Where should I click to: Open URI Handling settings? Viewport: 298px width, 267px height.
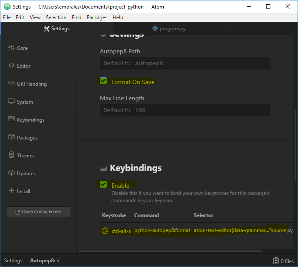(32, 84)
